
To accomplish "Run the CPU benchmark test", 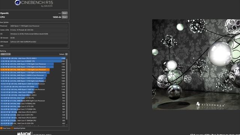I will 64,17.
